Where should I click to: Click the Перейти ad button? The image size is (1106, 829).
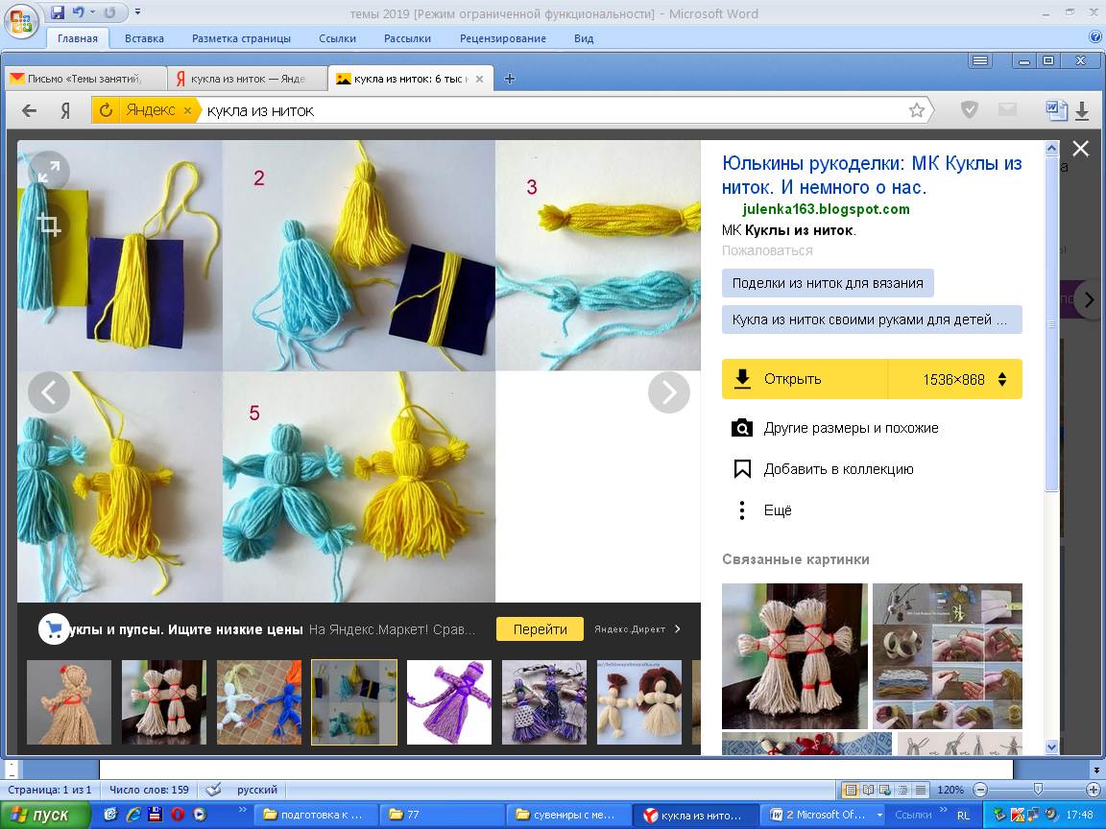click(540, 629)
